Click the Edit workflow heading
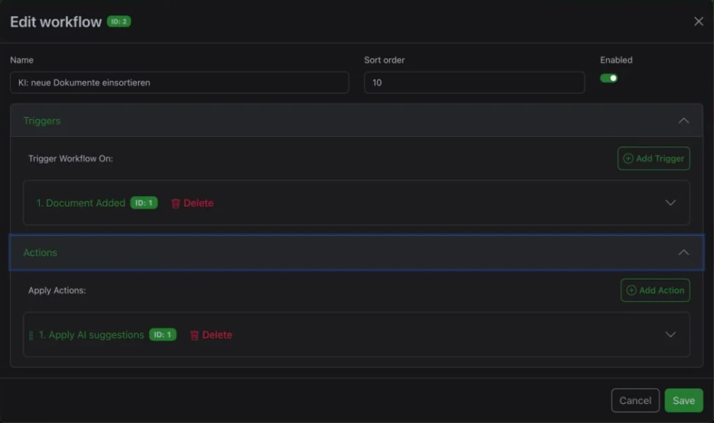 [x=56, y=22]
